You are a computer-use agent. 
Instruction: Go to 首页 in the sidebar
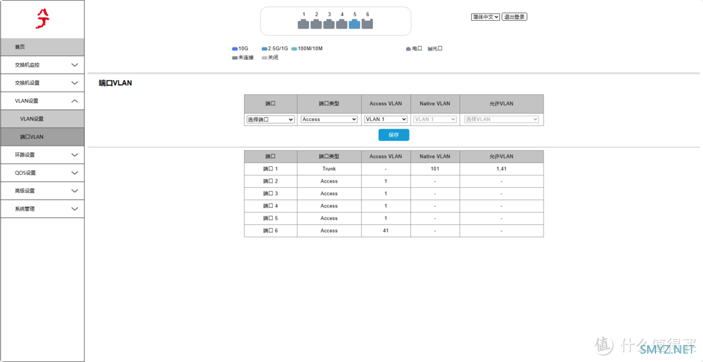42,47
